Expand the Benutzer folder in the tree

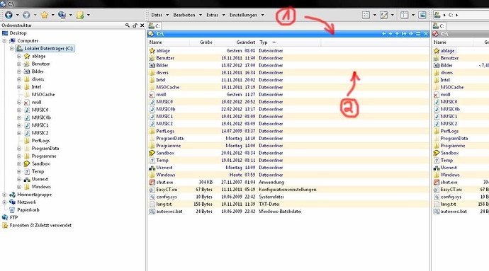pyautogui.click(x=19, y=64)
